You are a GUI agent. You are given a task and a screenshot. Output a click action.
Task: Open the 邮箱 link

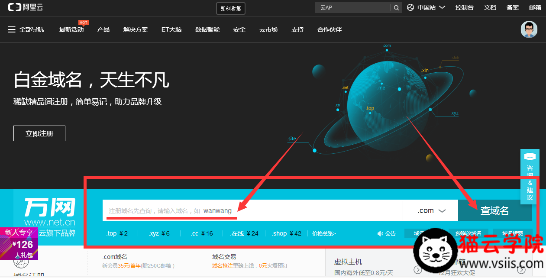coord(535,7)
